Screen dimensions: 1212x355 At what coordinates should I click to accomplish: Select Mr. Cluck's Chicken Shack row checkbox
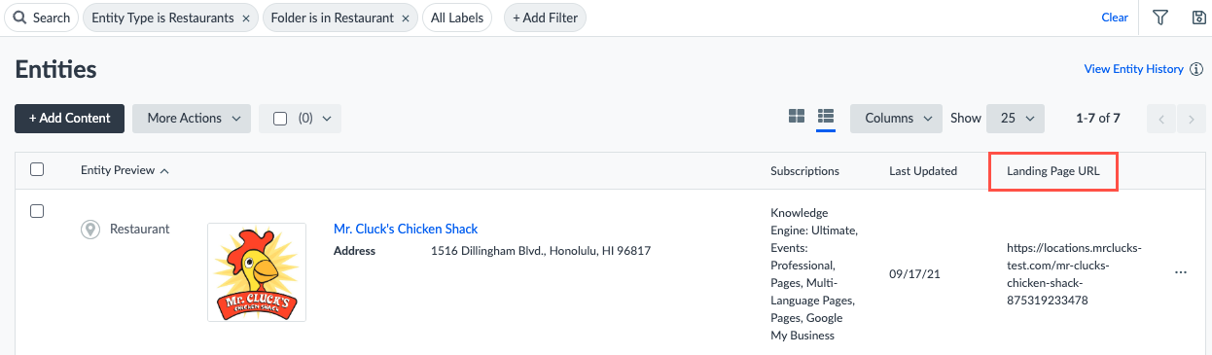(x=37, y=210)
